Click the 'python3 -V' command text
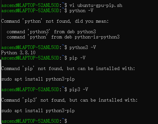Screen dimensions: 158x124 [83, 47]
